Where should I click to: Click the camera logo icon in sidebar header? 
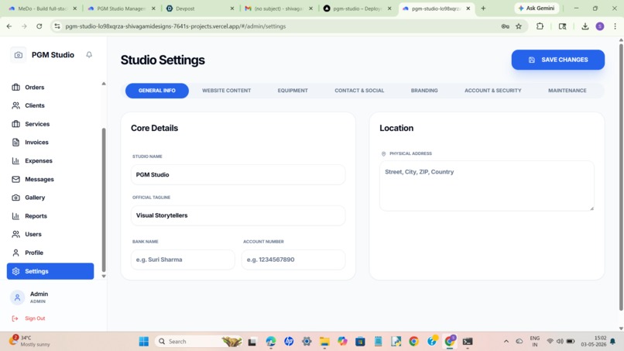pos(19,55)
